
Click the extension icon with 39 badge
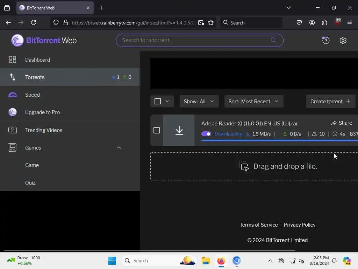pyautogui.click(x=337, y=22)
